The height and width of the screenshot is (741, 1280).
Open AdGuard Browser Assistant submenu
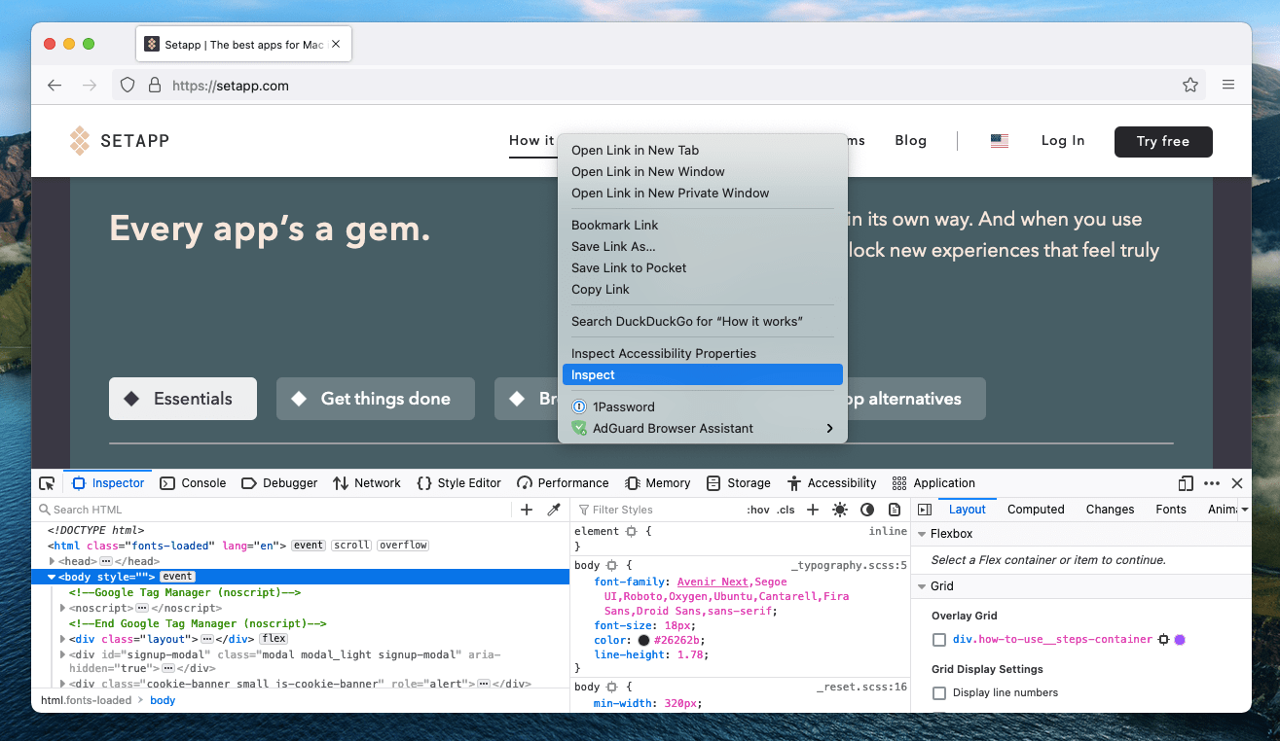point(703,428)
